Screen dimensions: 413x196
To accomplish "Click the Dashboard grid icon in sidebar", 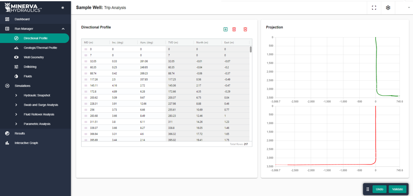I will click(x=7, y=19).
